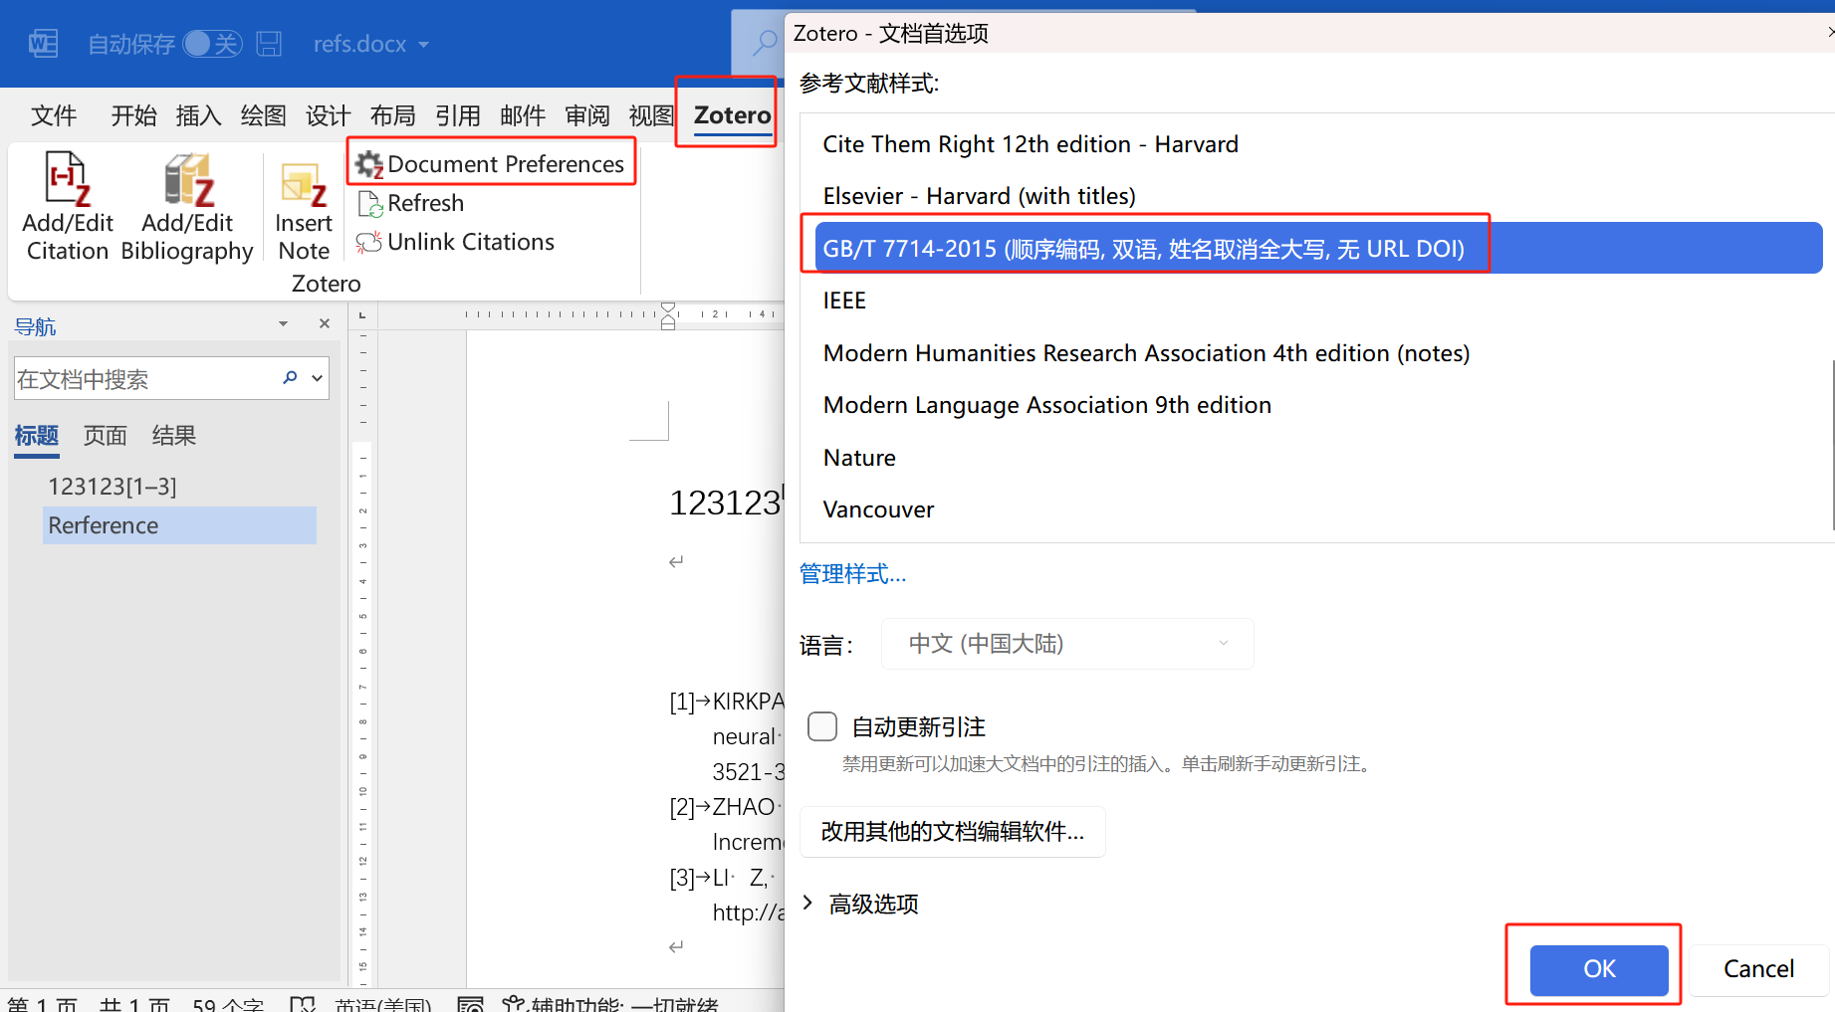This screenshot has width=1835, height=1012.
Task: Switch to the 开始 ribbon tab
Action: 133,115
